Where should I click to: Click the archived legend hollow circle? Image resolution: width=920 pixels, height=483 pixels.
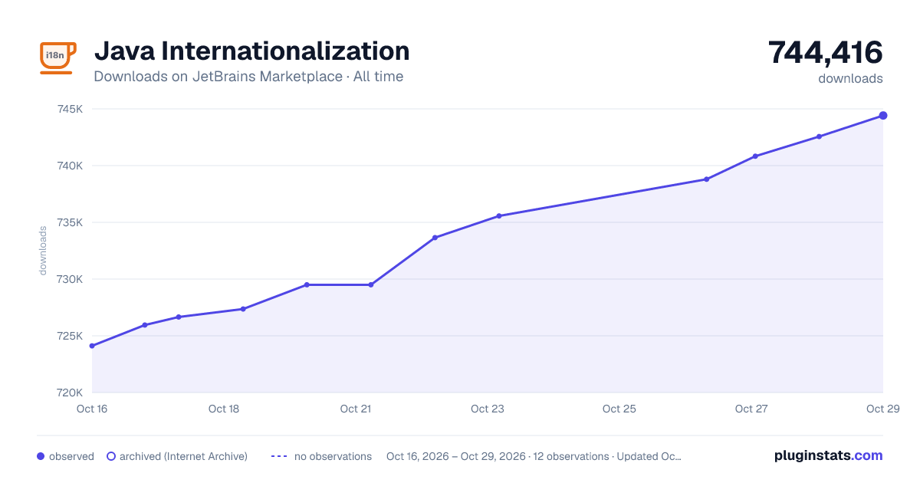click(x=110, y=456)
